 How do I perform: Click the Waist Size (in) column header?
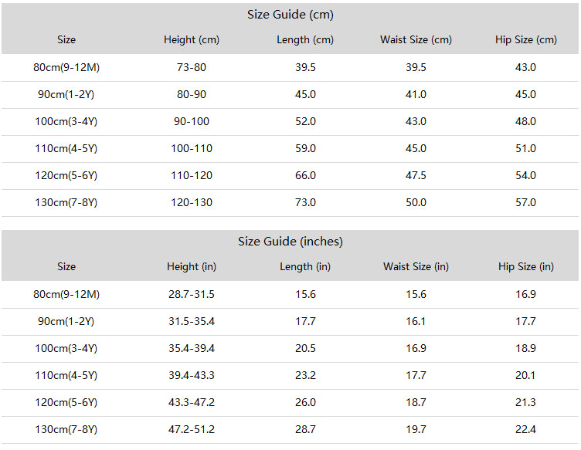416,266
